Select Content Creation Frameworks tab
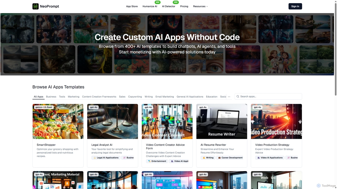This screenshot has height=189, width=337. (99, 97)
